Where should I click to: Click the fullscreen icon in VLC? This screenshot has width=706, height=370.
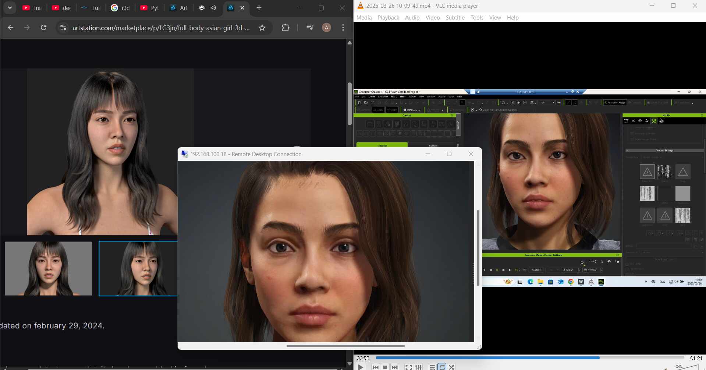408,367
